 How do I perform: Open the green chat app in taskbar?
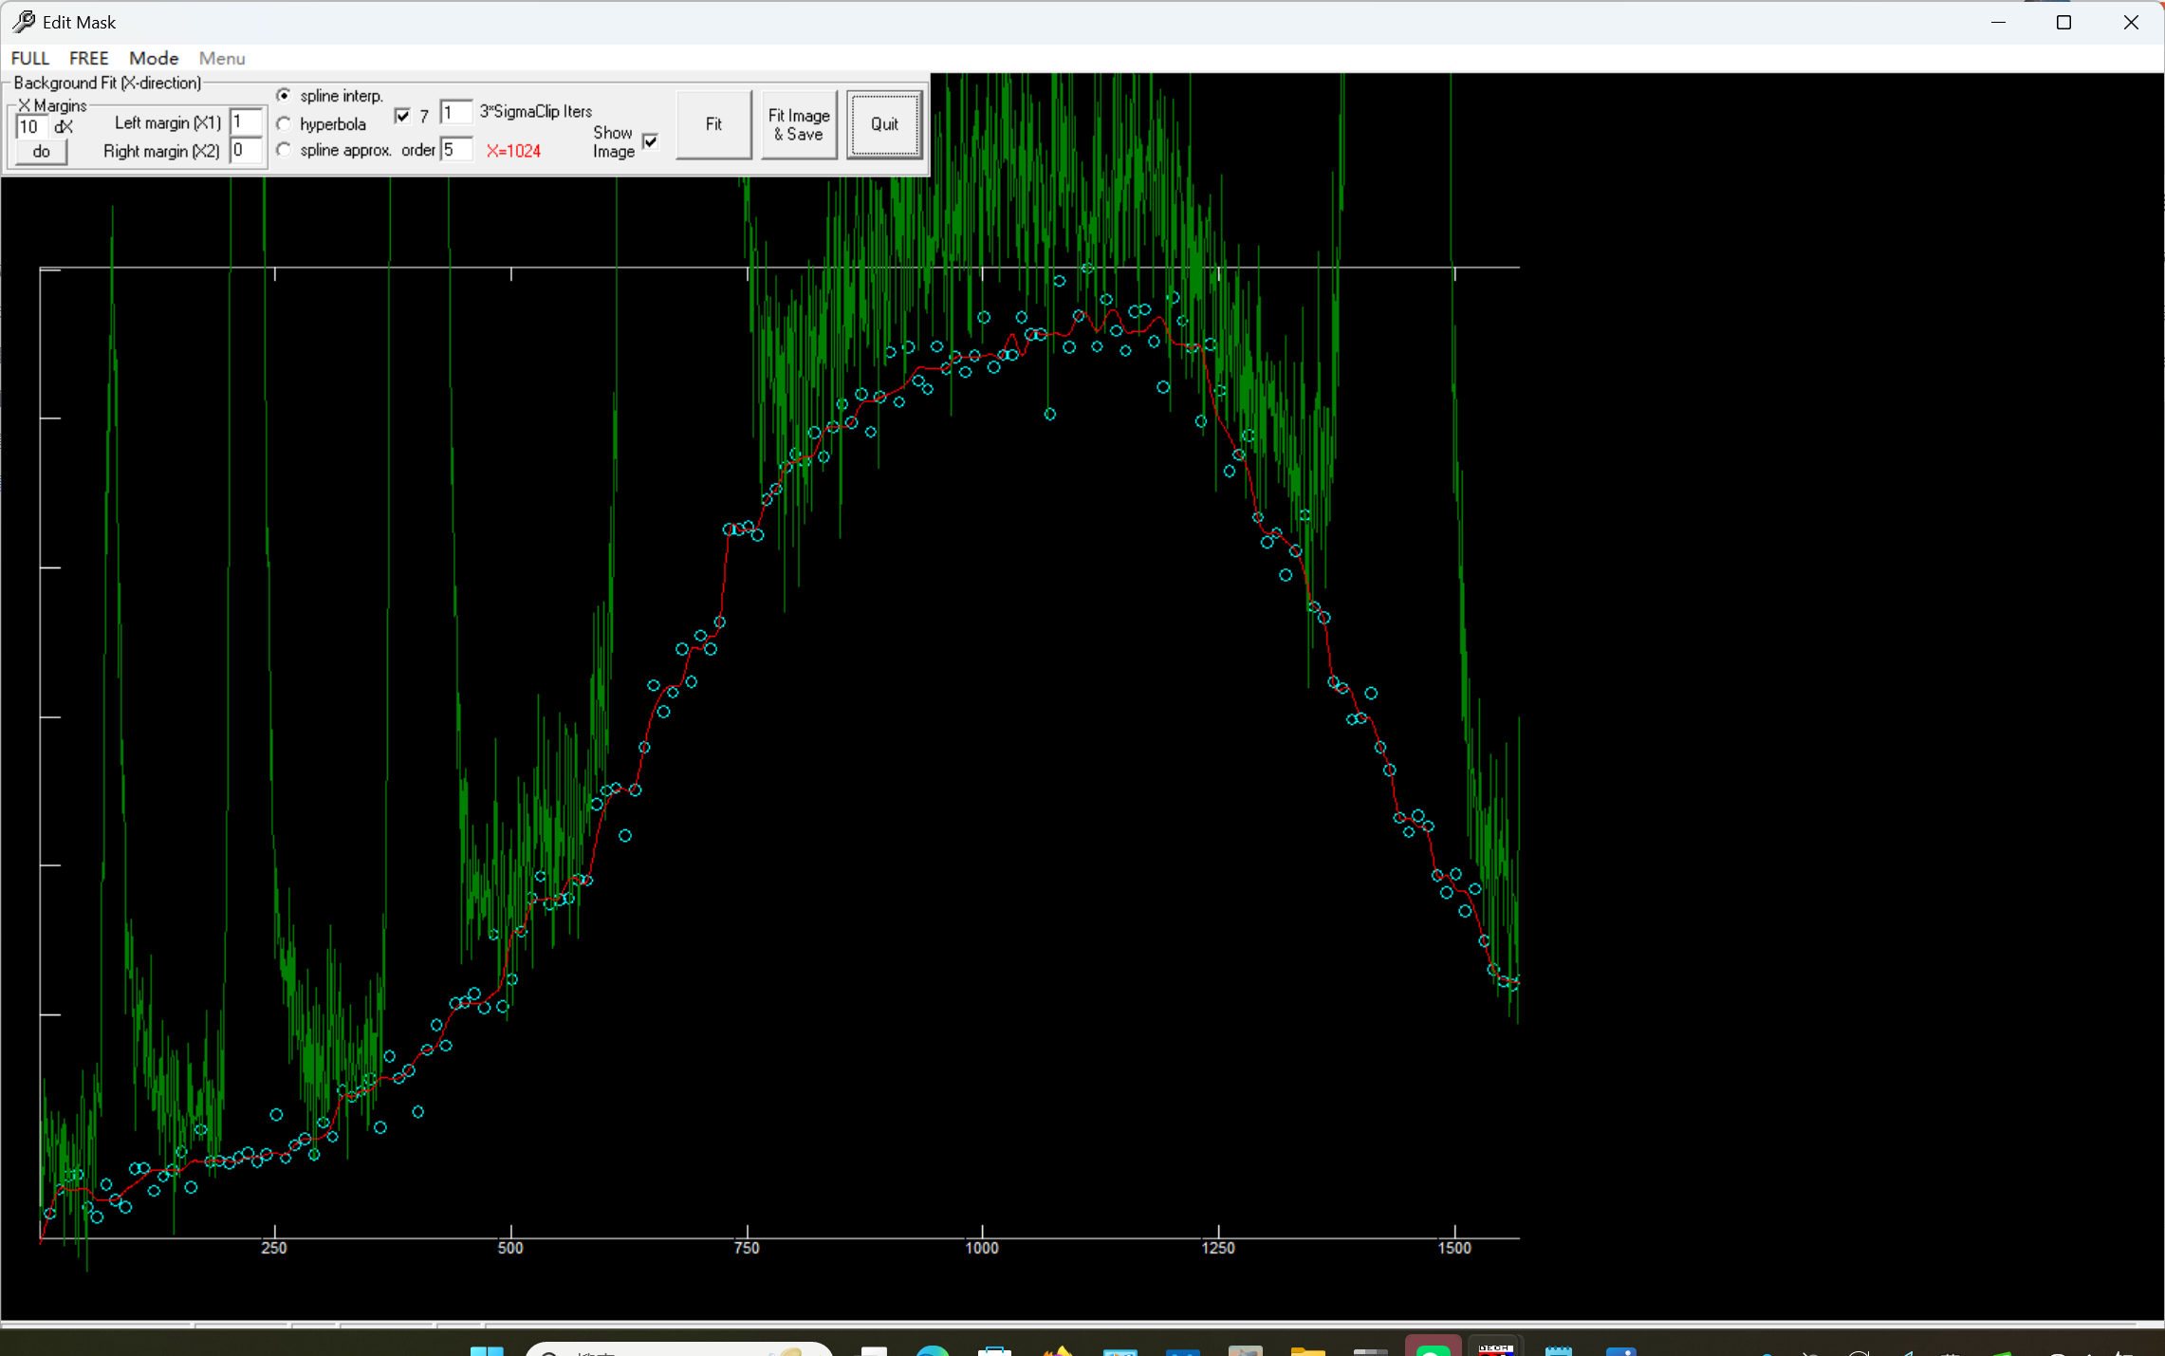pyautogui.click(x=1432, y=1350)
